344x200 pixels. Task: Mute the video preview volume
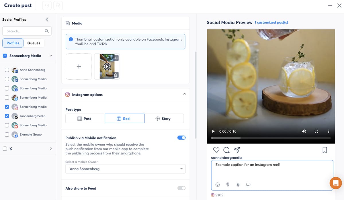(304, 131)
